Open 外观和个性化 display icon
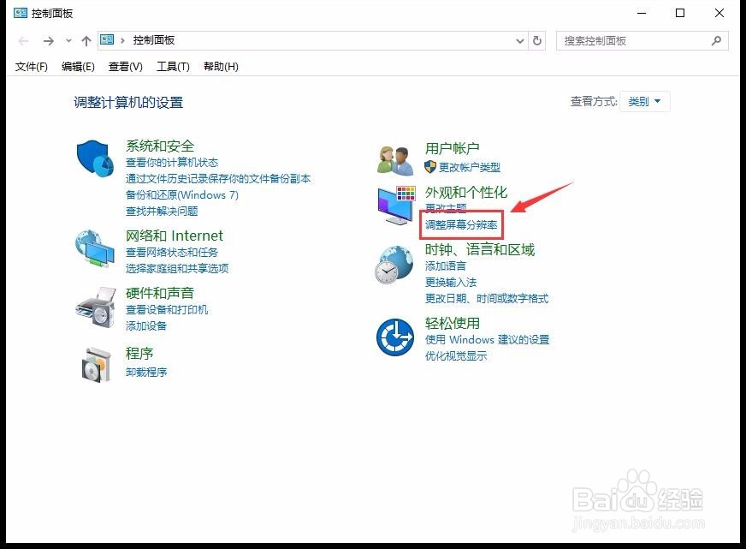 pos(394,204)
